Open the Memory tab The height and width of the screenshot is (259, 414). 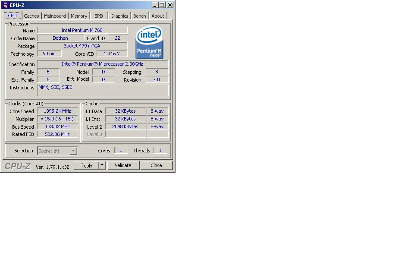tap(79, 16)
